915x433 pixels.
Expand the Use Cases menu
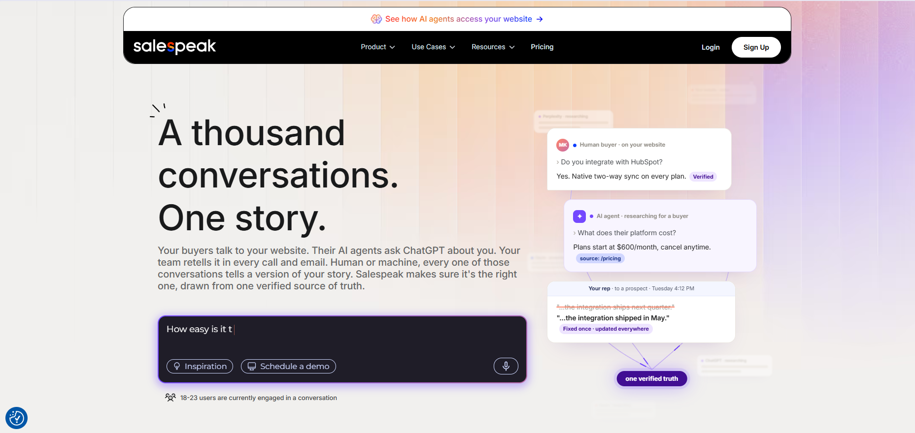click(x=433, y=47)
